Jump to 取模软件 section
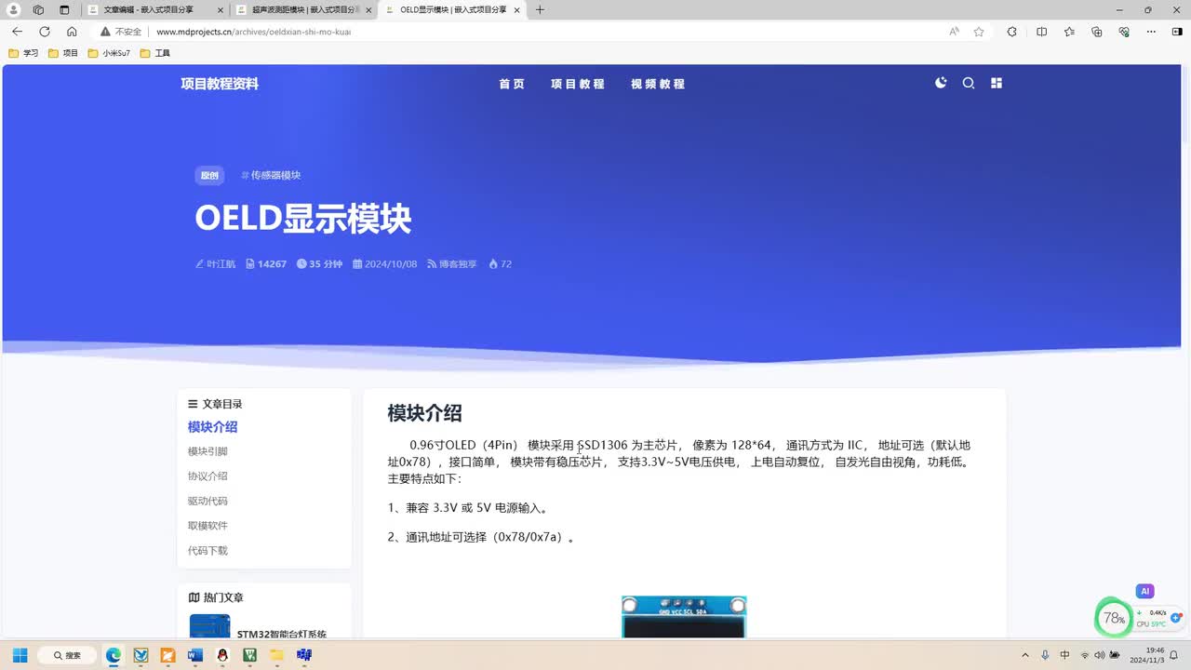 pos(207,526)
